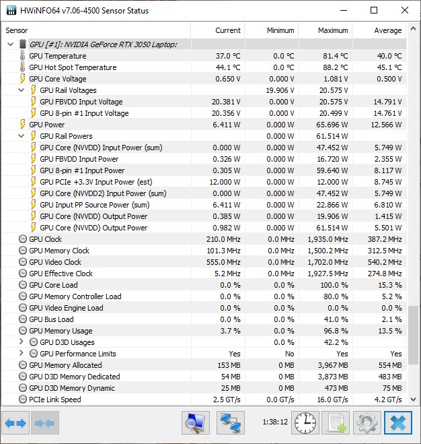The width and height of the screenshot is (421, 444).
Task: Click the scrollbar down arrow
Action: click(413, 400)
